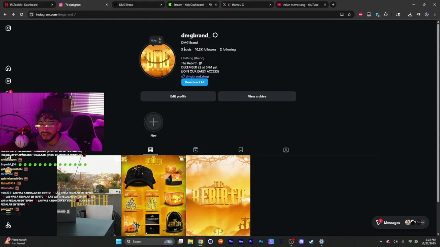Switch to the DMG Brand browser tab
The height and width of the screenshot is (247, 440).
click(x=137, y=5)
